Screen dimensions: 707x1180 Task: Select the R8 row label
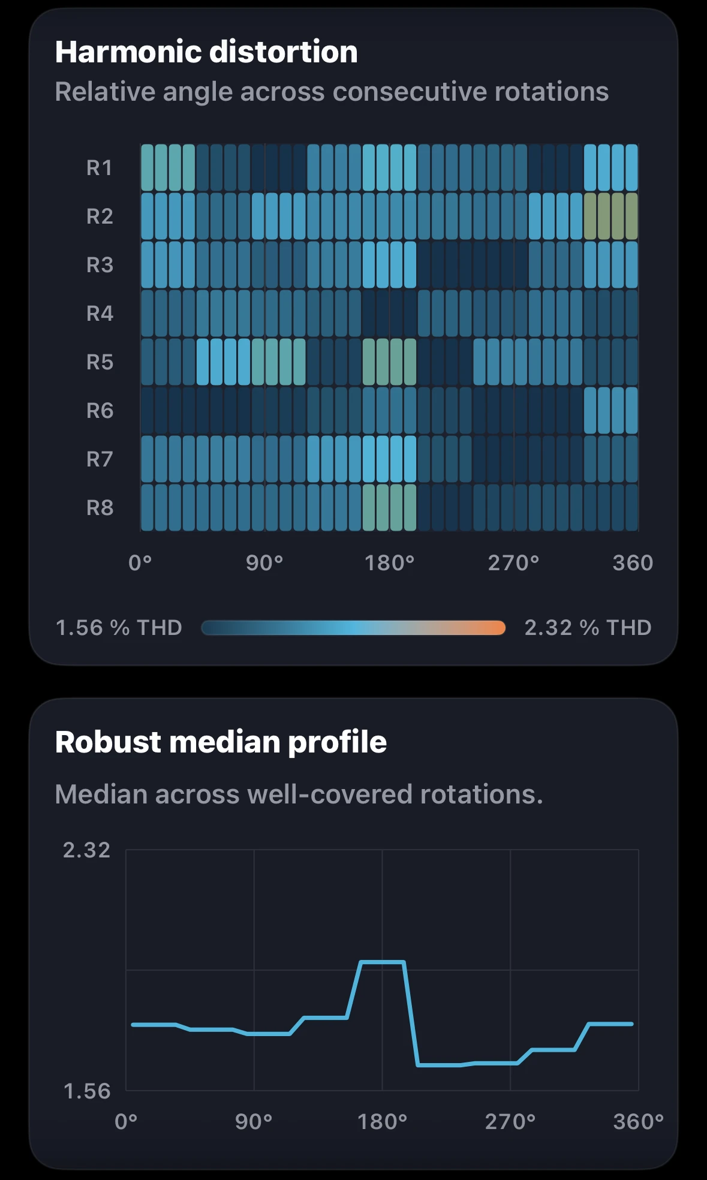click(x=100, y=508)
